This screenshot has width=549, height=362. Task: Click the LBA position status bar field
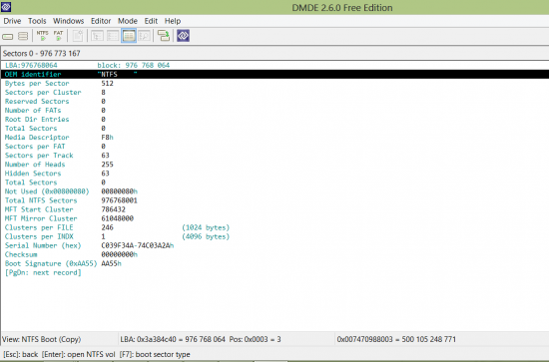pos(201,339)
